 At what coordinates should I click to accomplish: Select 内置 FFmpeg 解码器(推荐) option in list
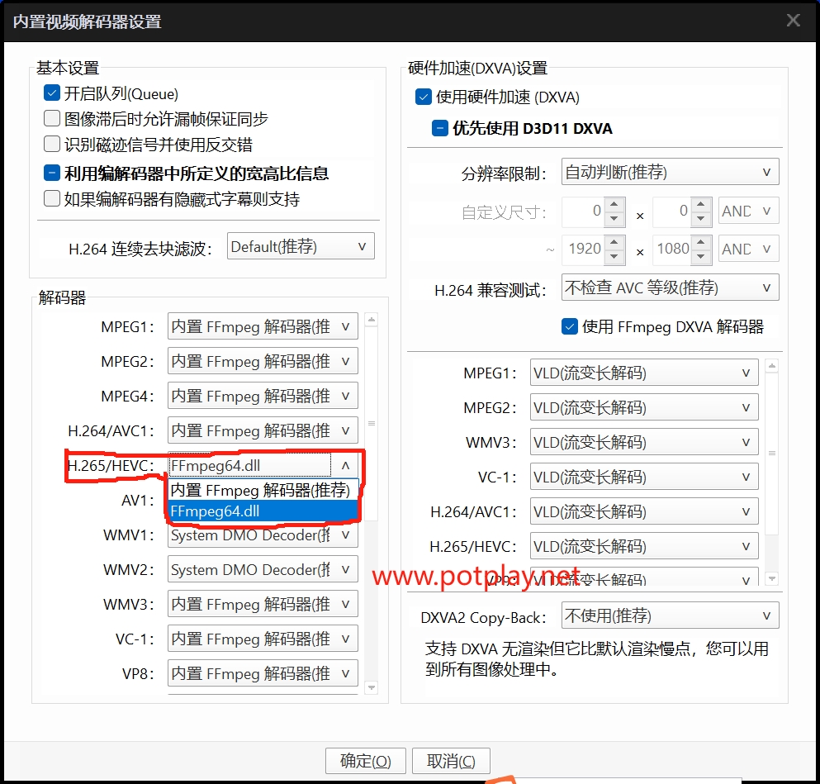[x=263, y=490]
